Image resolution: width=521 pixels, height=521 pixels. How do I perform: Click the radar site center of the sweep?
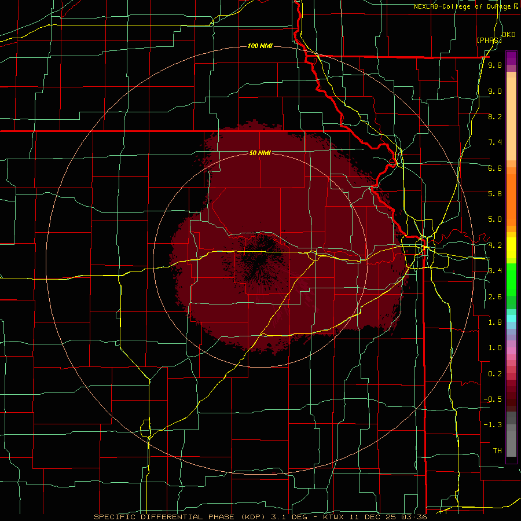[x=260, y=260]
